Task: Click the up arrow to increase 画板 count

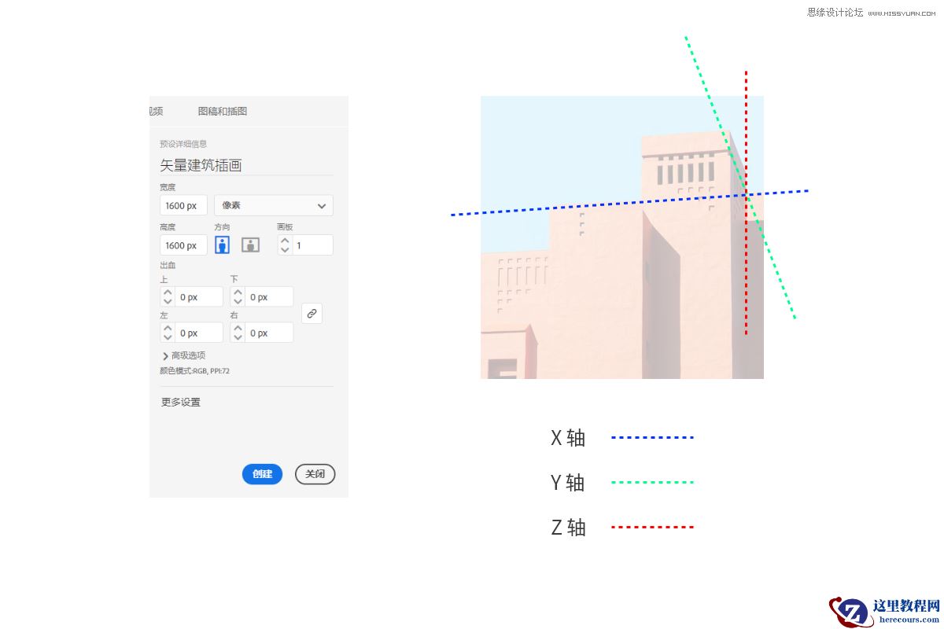Action: coord(284,240)
